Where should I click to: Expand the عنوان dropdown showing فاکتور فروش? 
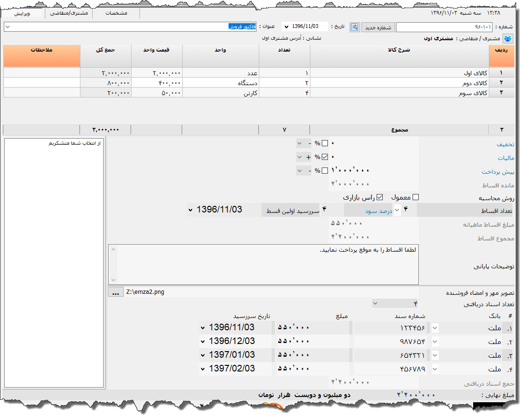[7, 27]
